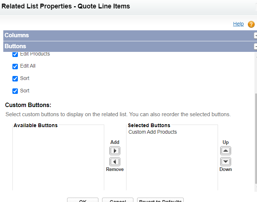Click the orange Help question mark icon
This screenshot has height=202, width=257.
[x=251, y=24]
